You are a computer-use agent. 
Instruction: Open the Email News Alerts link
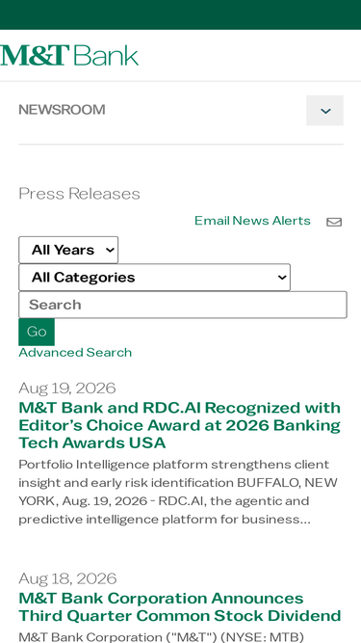pyautogui.click(x=252, y=221)
